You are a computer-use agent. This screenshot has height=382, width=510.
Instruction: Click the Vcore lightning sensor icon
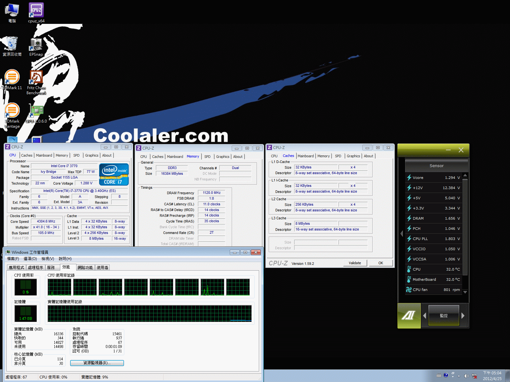coord(409,178)
